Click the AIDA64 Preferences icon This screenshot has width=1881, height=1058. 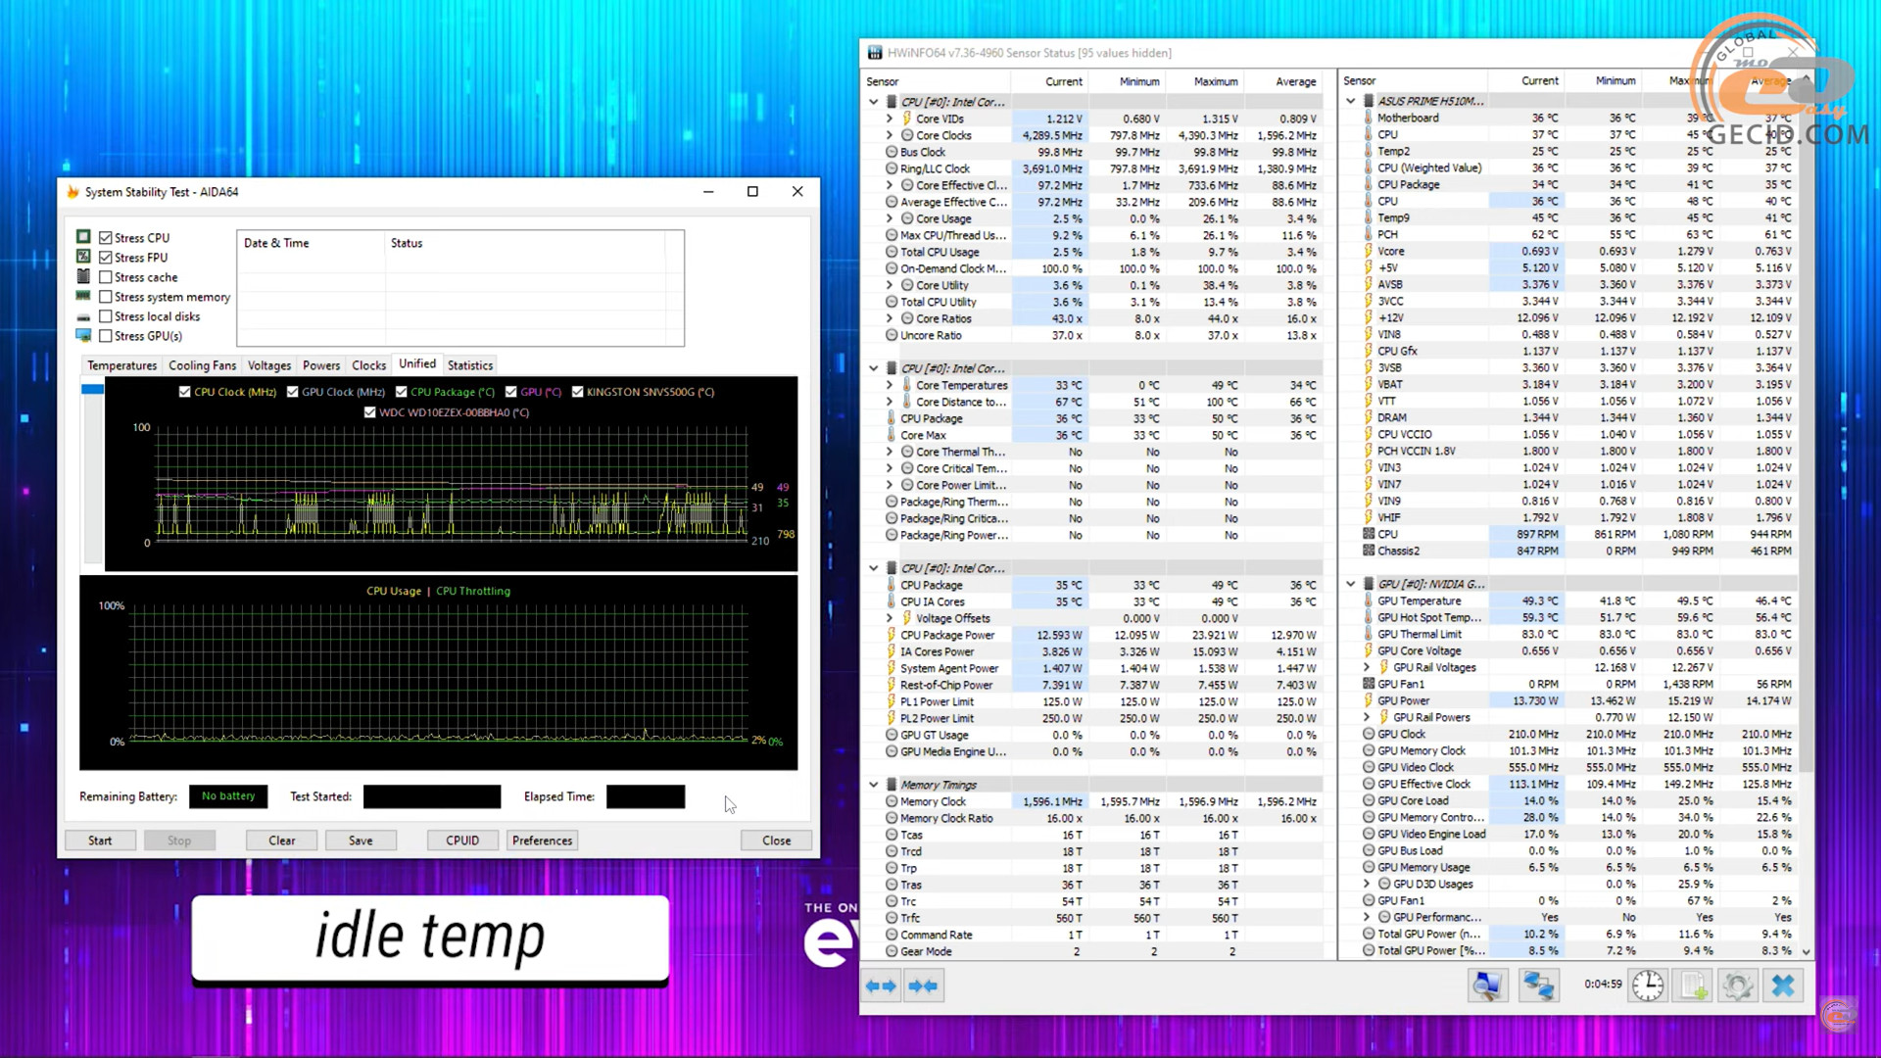(x=542, y=840)
